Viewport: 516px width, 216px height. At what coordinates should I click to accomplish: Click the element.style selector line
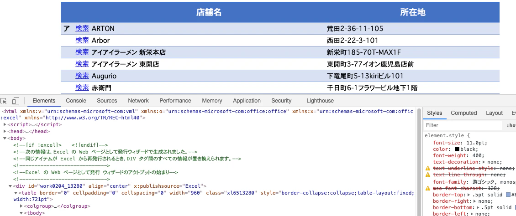447,135
